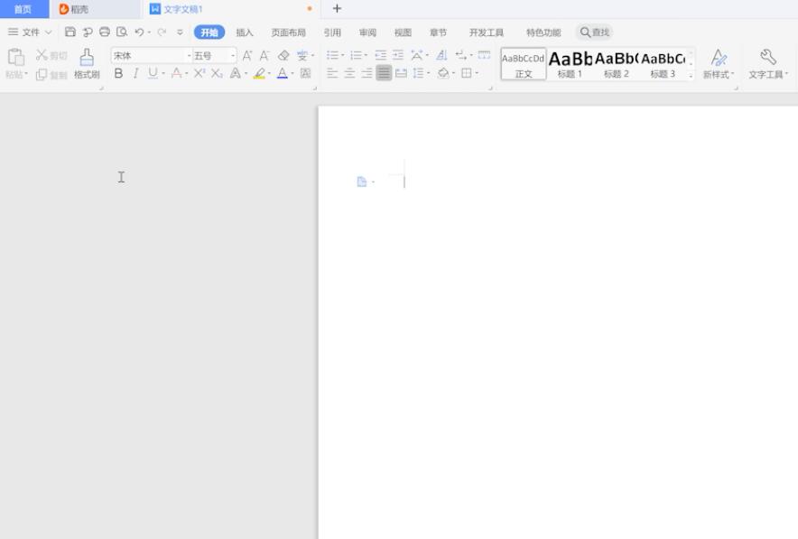The height and width of the screenshot is (539, 798).
Task: Expand the 新样式 dropdown
Action: point(732,74)
